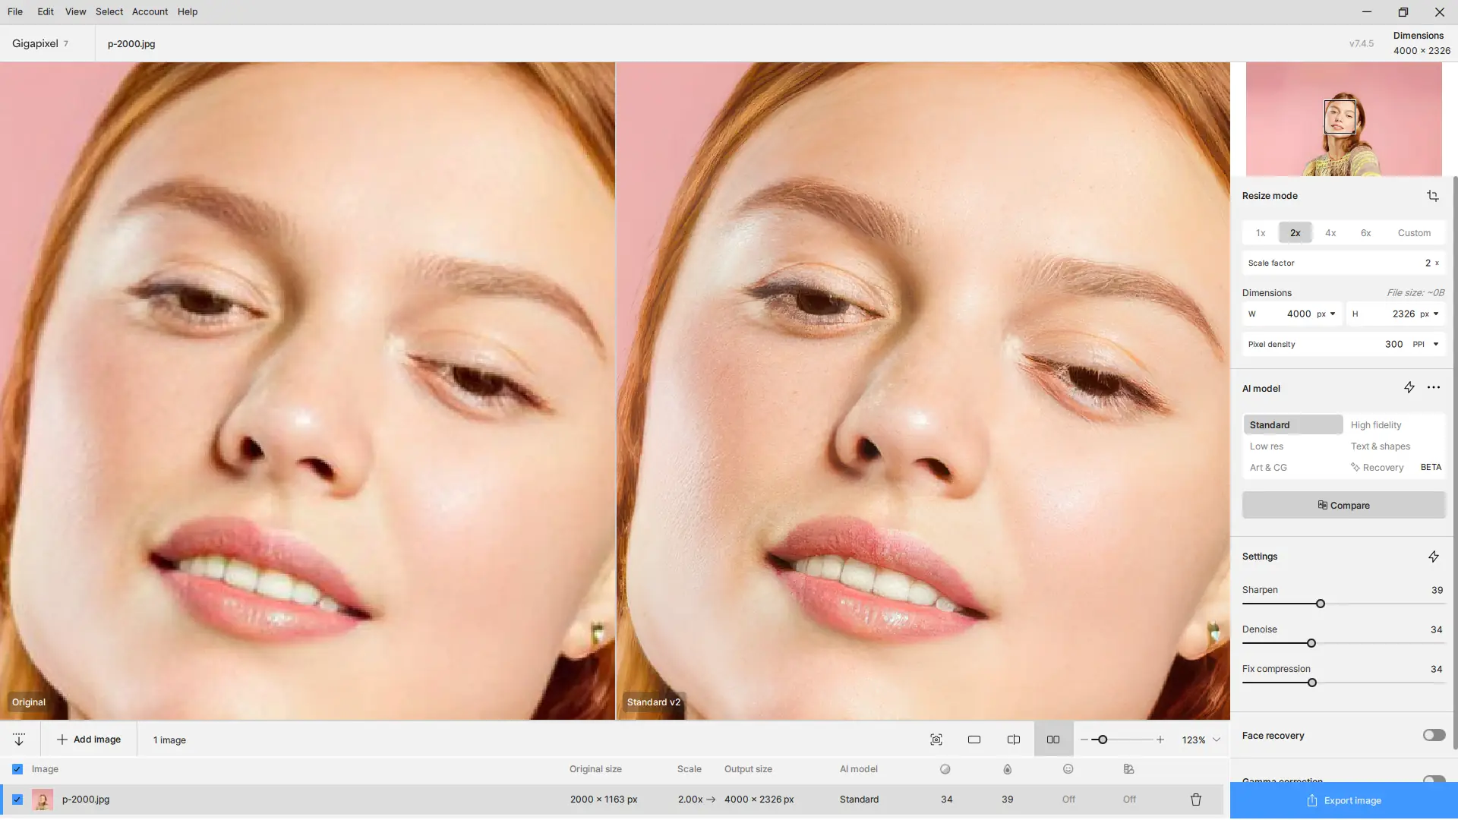The width and height of the screenshot is (1458, 820).
Task: Collapse the image list panel with the arrow icon
Action: 19,740
